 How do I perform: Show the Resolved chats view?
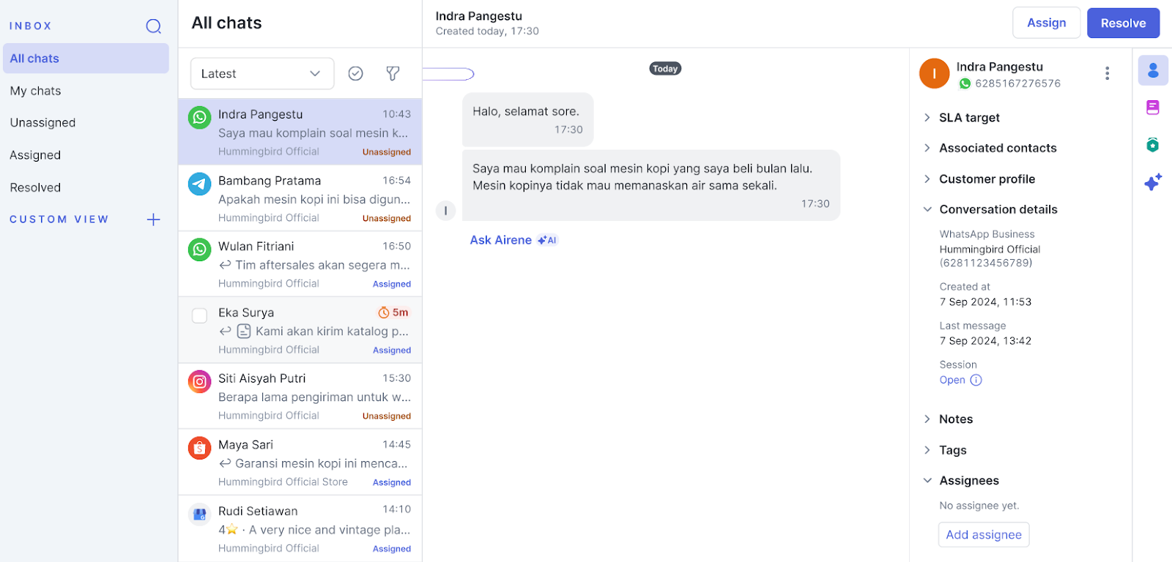click(x=35, y=187)
